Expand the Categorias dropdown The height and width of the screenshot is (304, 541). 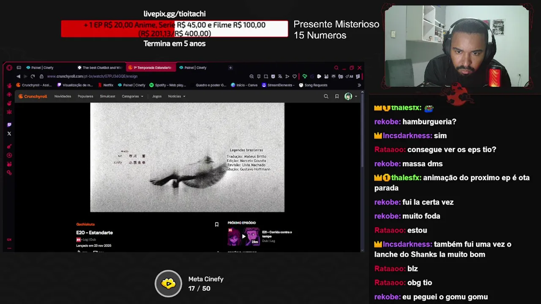coord(132,96)
